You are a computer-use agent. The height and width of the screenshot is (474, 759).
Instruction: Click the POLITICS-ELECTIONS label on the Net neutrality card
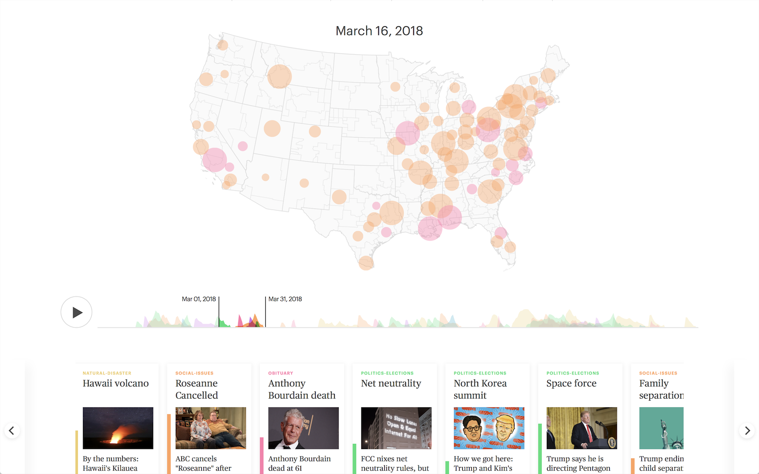point(387,373)
